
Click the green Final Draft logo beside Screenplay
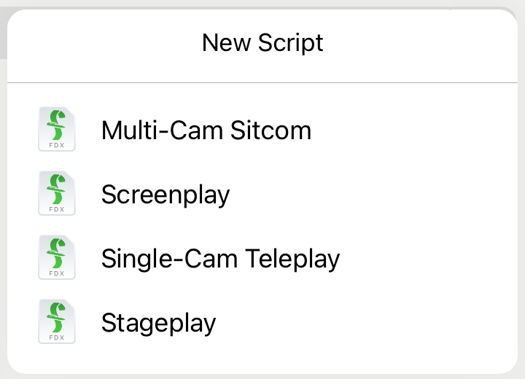click(x=56, y=189)
